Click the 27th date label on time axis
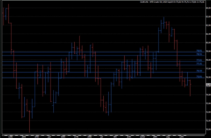Screen dimensions: 211x138 [37, 137]
